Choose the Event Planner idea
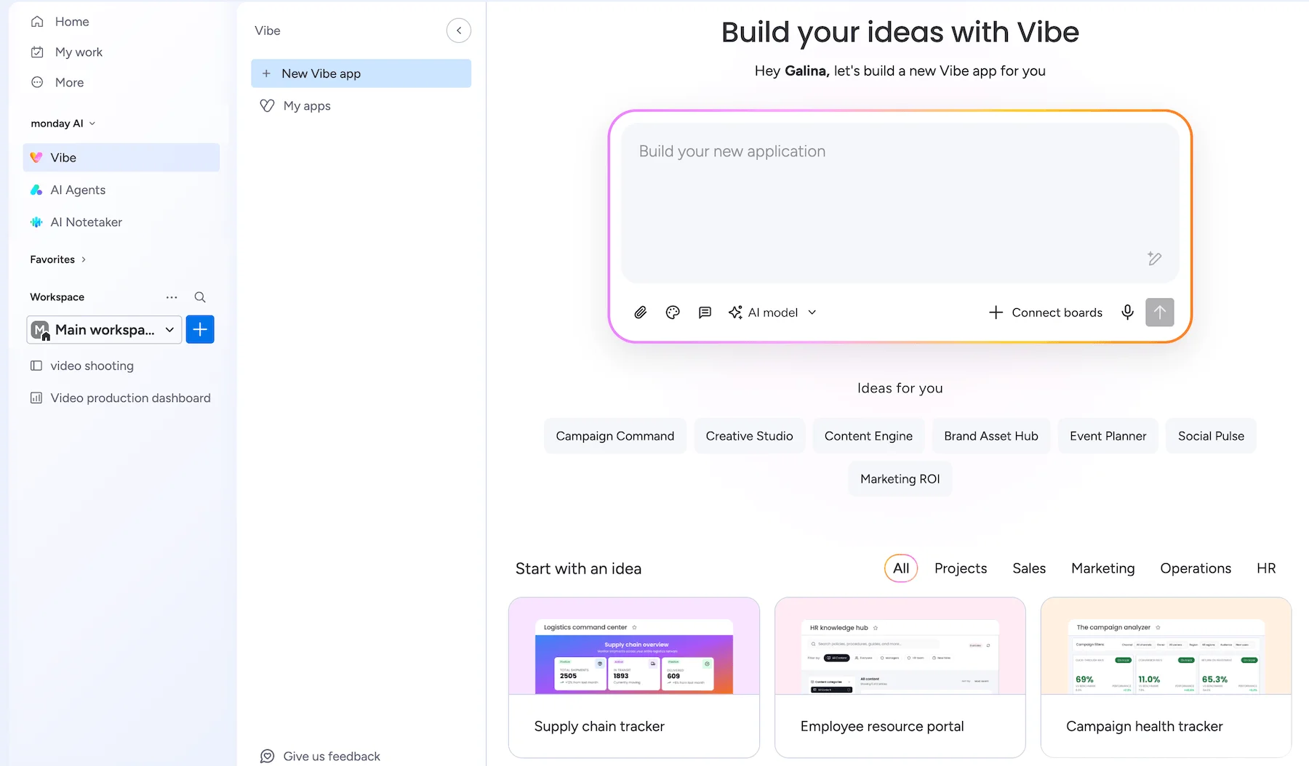 (x=1108, y=436)
